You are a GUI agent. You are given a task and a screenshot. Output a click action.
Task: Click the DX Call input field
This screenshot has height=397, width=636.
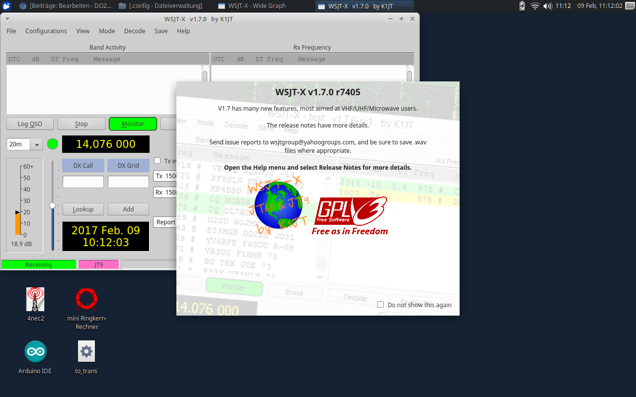coord(83,182)
